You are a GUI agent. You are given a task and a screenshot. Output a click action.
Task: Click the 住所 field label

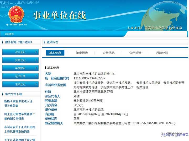[48, 92]
